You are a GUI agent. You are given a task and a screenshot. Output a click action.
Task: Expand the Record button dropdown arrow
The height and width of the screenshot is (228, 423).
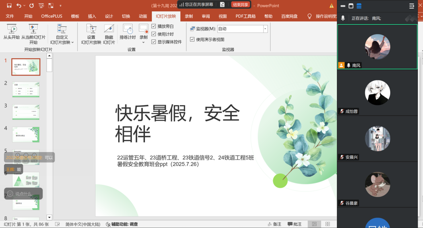click(x=143, y=42)
